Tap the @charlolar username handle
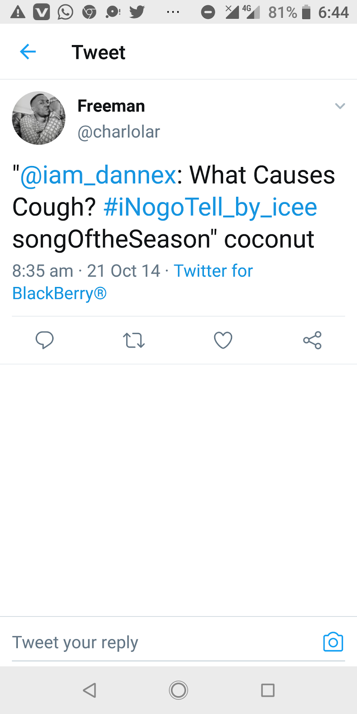Image resolution: width=357 pixels, height=714 pixels. pyautogui.click(x=119, y=132)
